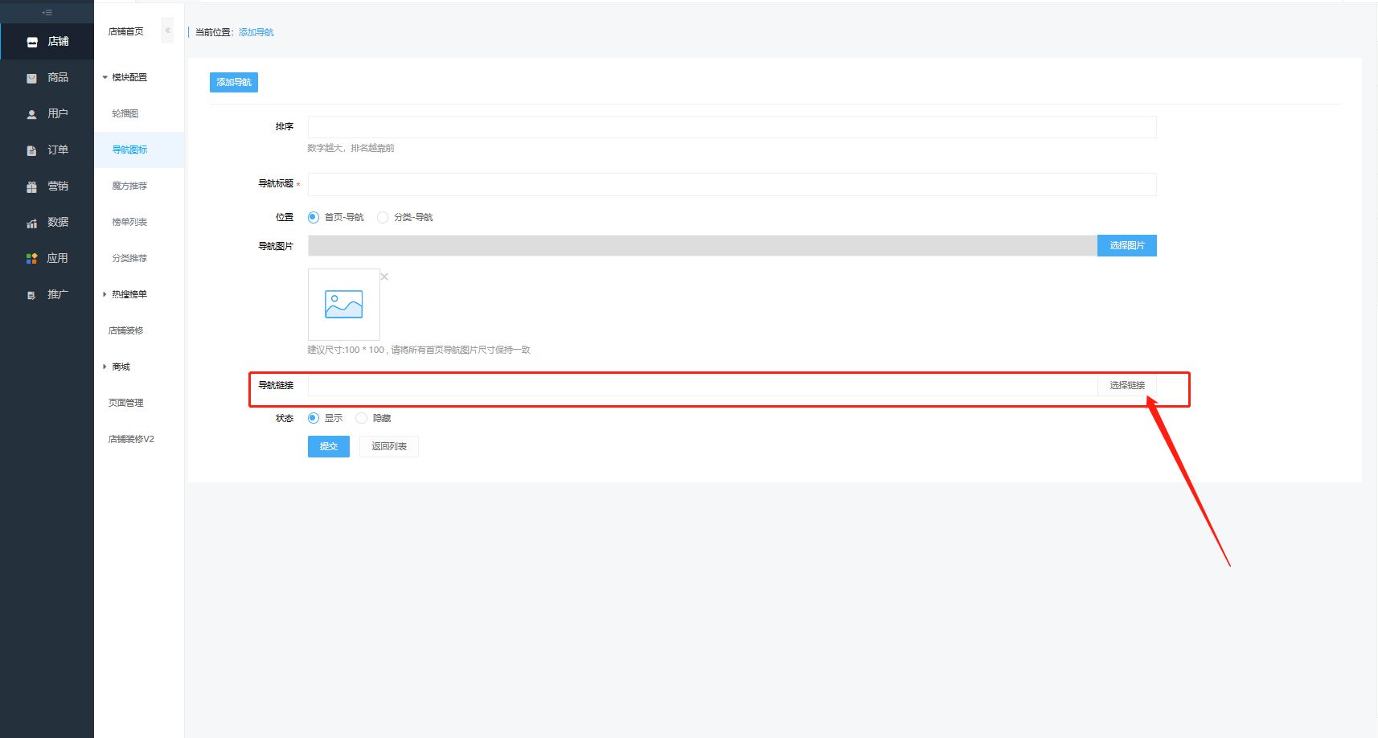The image size is (1378, 738).
Task: Click the 导航链接 field label
Action: click(276, 385)
